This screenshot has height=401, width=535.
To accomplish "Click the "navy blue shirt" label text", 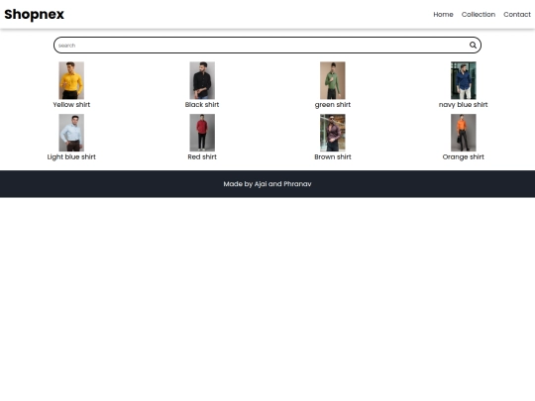I will [x=464, y=105].
